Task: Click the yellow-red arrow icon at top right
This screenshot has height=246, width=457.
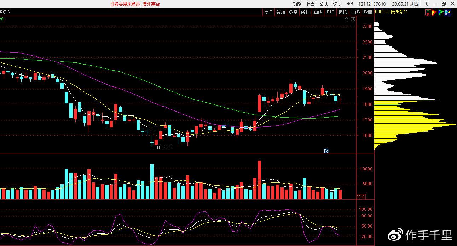Action: pyautogui.click(x=434, y=12)
